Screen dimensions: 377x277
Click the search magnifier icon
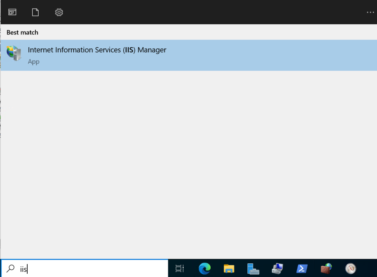pyautogui.click(x=10, y=268)
